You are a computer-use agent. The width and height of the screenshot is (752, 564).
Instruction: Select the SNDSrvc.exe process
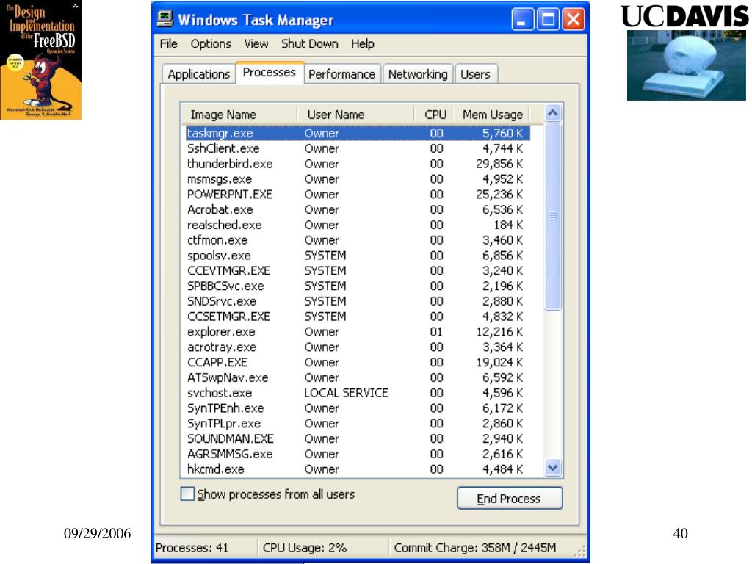click(358, 301)
